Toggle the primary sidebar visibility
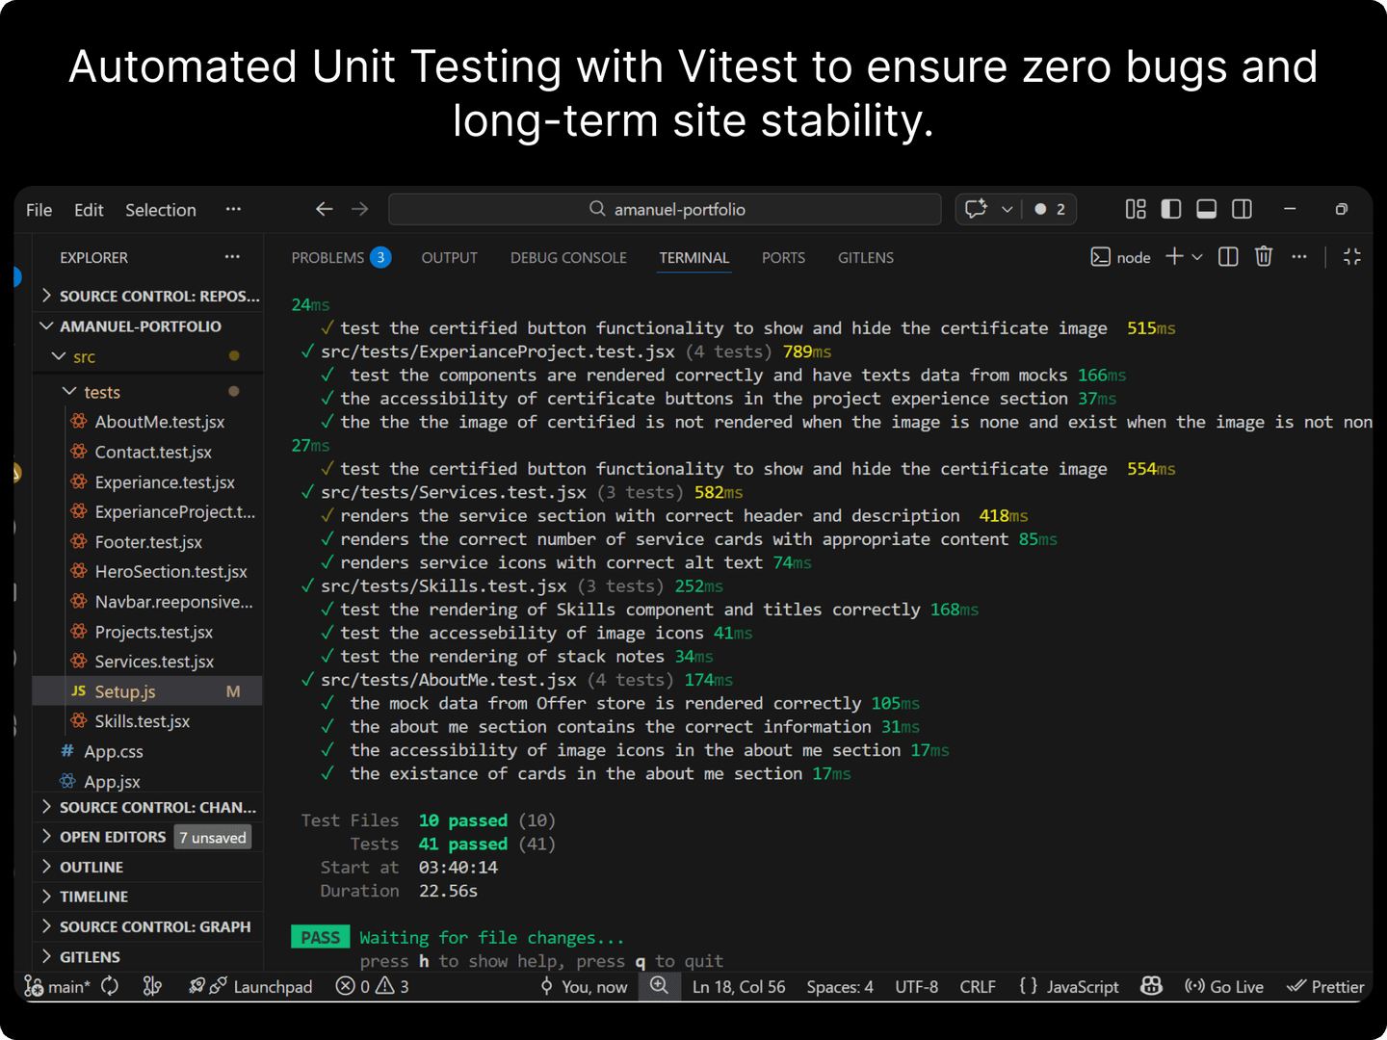The width and height of the screenshot is (1387, 1040). pos(1170,209)
